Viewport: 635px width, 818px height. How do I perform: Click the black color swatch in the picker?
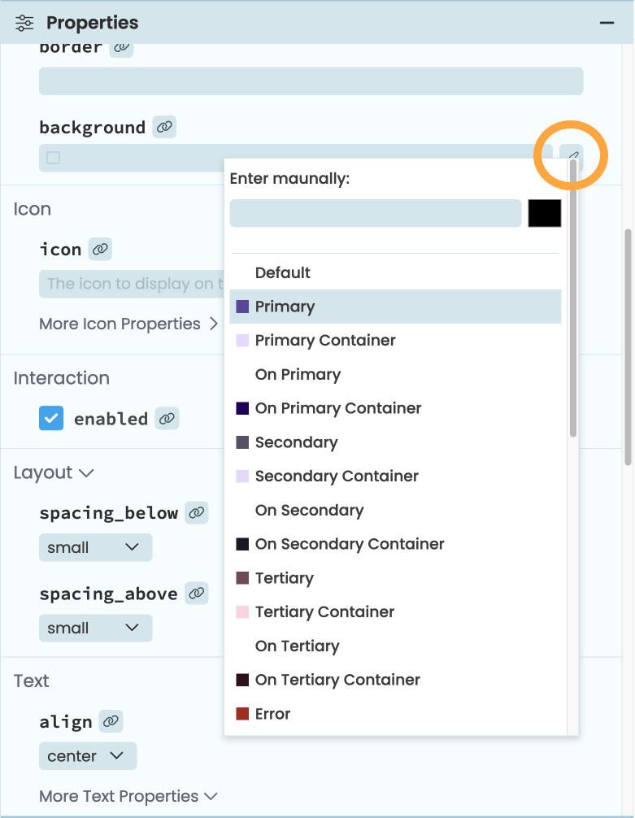coord(546,212)
